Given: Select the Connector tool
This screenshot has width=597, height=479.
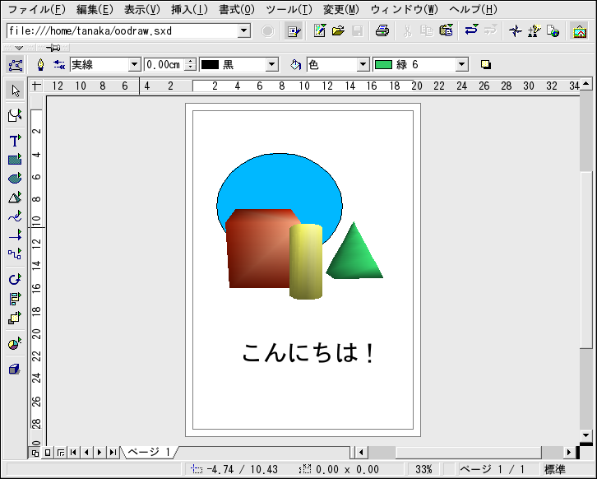Looking at the screenshot, I should 15,253.
